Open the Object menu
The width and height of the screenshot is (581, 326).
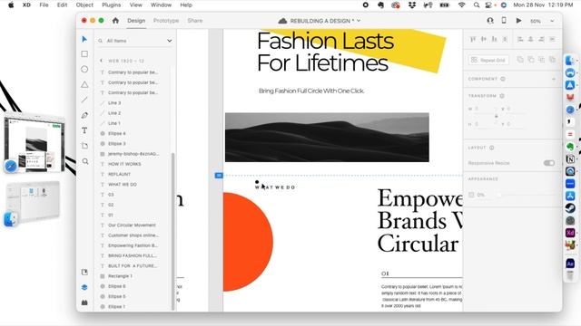[x=84, y=5]
